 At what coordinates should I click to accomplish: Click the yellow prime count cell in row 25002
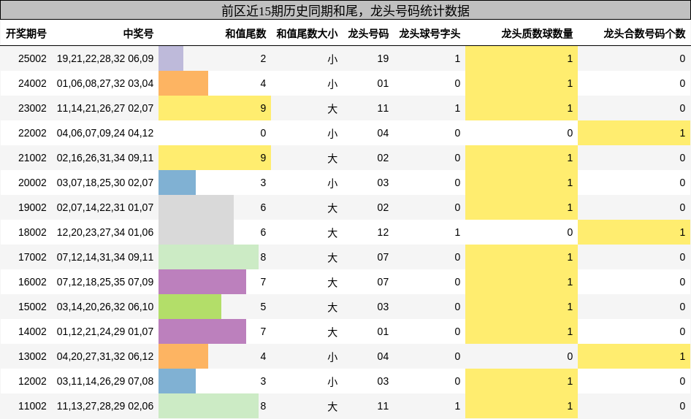click(522, 58)
